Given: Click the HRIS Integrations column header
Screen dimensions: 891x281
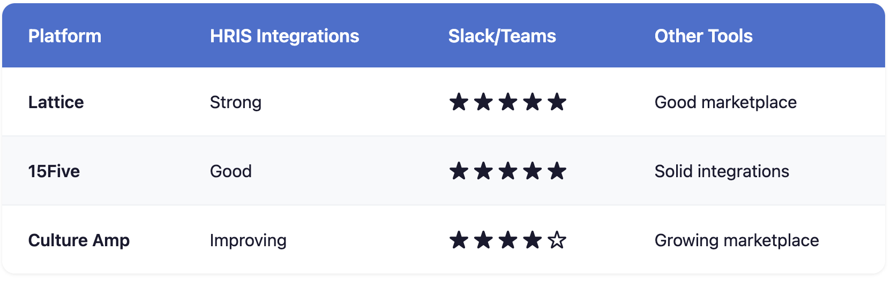Looking at the screenshot, I should click(x=284, y=36).
